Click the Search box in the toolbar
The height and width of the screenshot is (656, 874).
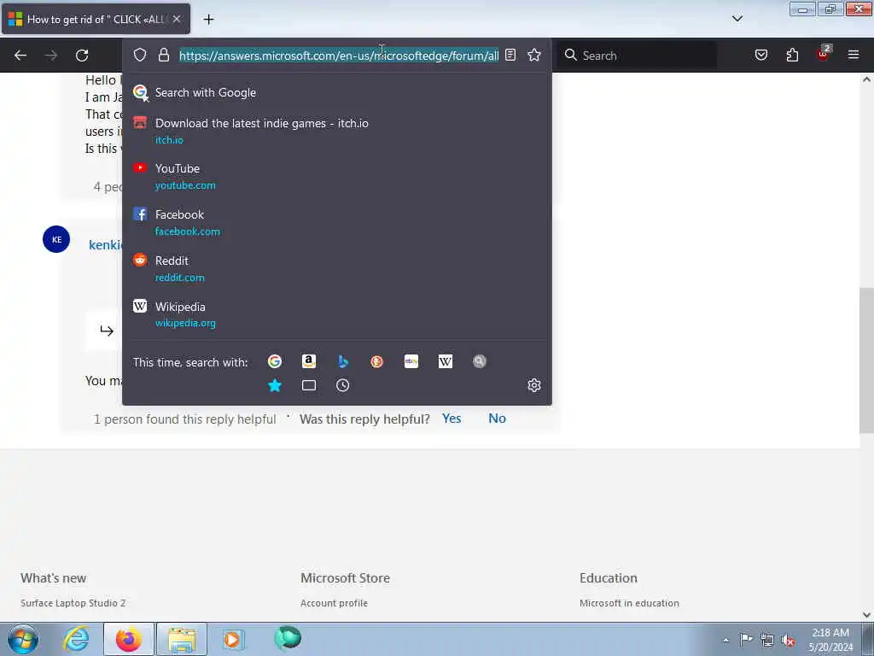tap(638, 56)
